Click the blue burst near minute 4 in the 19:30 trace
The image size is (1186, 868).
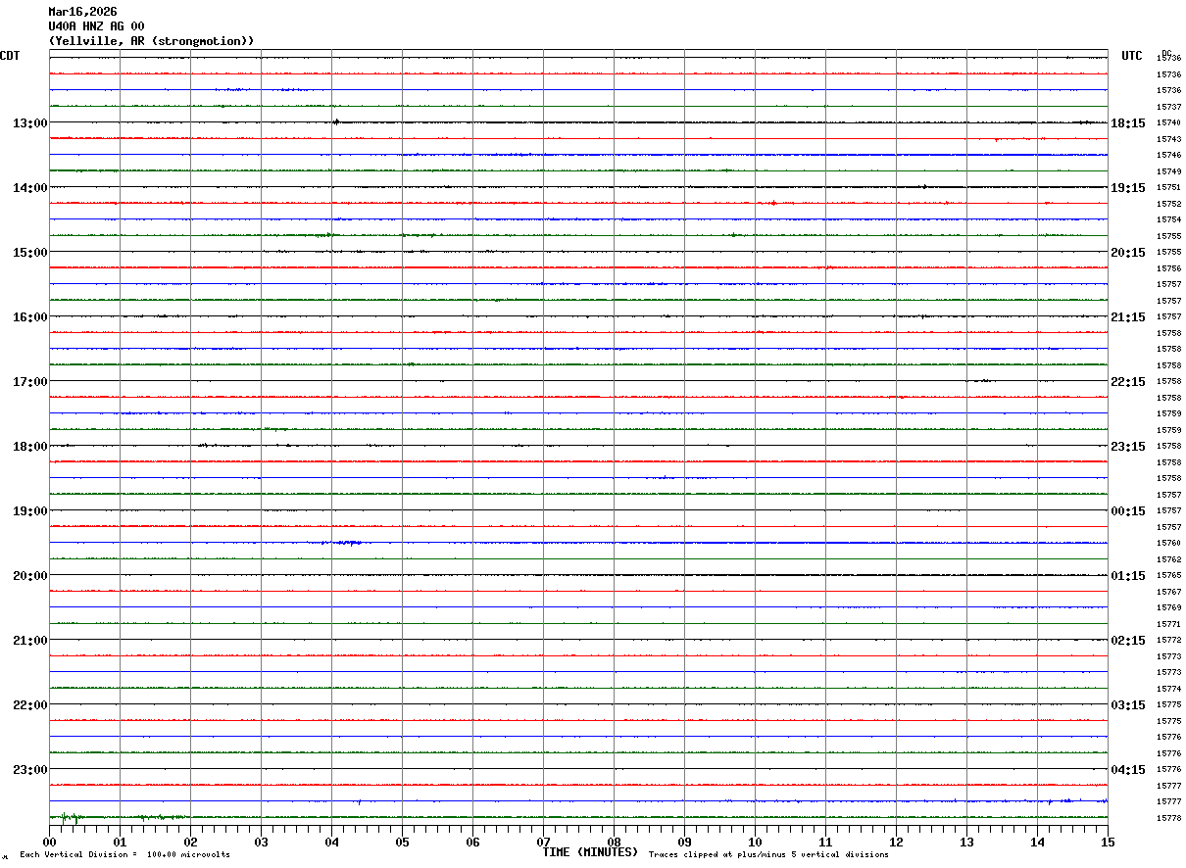coord(347,542)
